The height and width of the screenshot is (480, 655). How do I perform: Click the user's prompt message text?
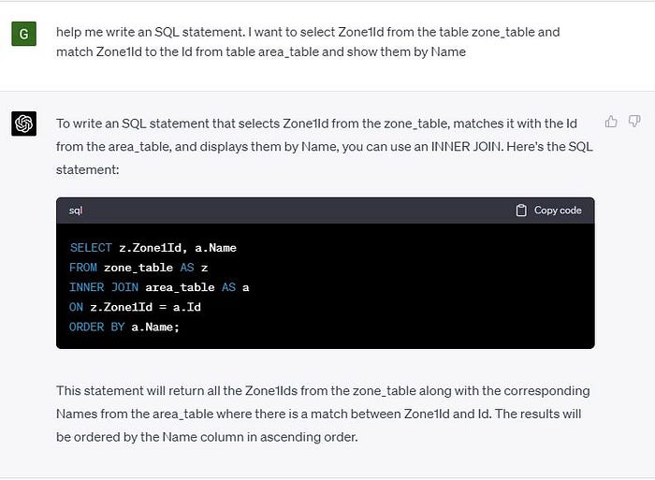click(x=308, y=42)
